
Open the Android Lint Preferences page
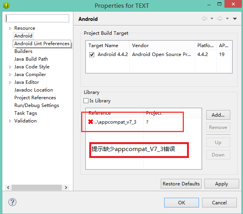42,44
